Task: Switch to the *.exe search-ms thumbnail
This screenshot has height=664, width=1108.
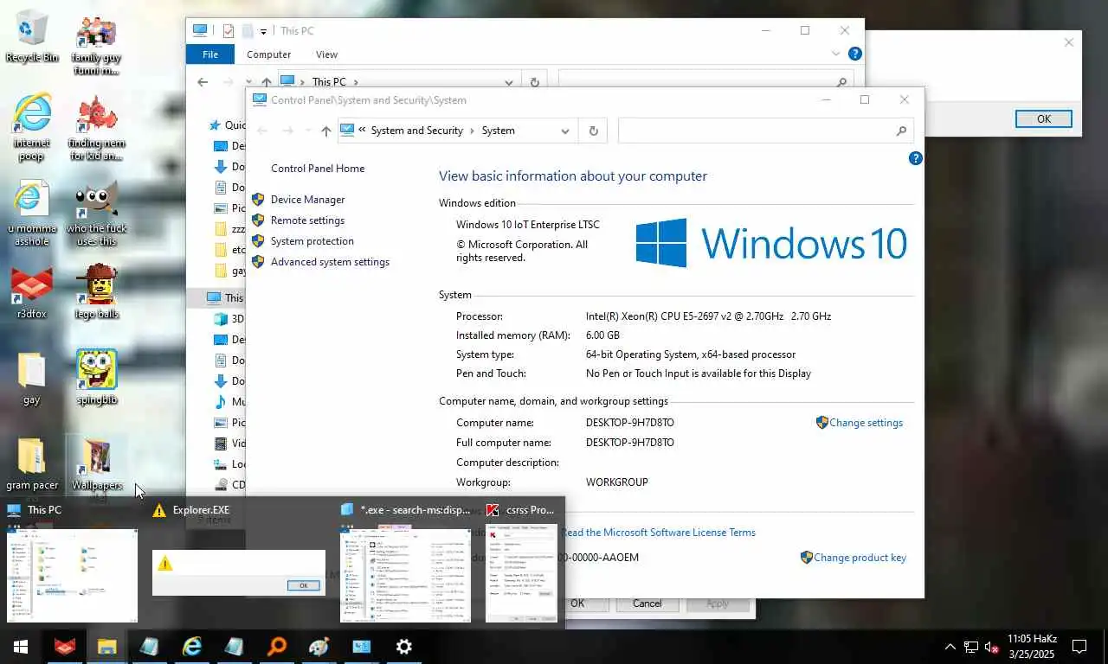Action: [x=406, y=562]
